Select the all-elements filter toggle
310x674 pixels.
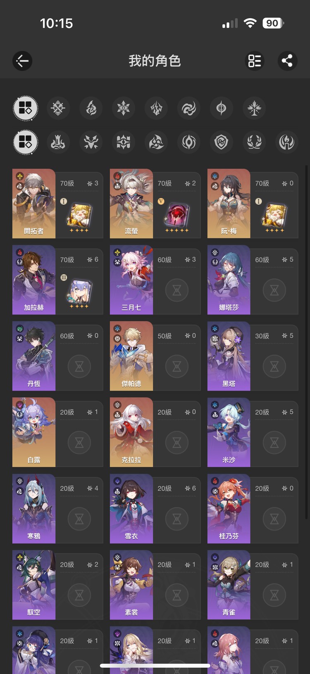pyautogui.click(x=26, y=109)
